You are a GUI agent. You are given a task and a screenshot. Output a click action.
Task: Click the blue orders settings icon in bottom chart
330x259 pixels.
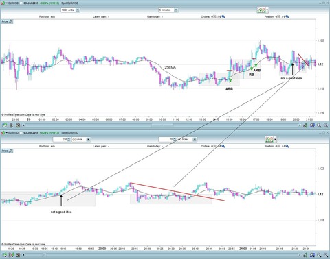click(x=223, y=147)
